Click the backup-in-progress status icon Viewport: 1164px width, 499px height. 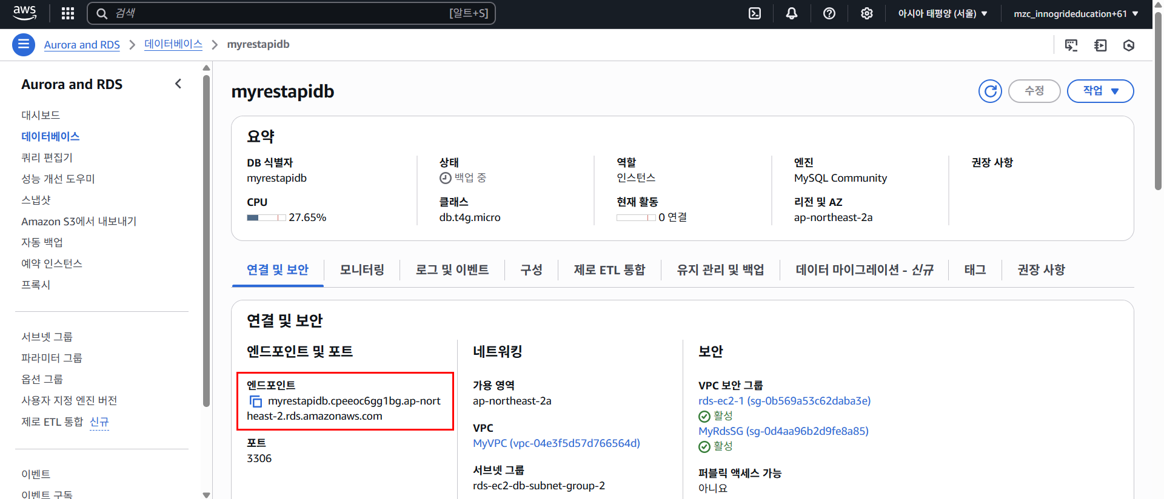[x=446, y=178]
